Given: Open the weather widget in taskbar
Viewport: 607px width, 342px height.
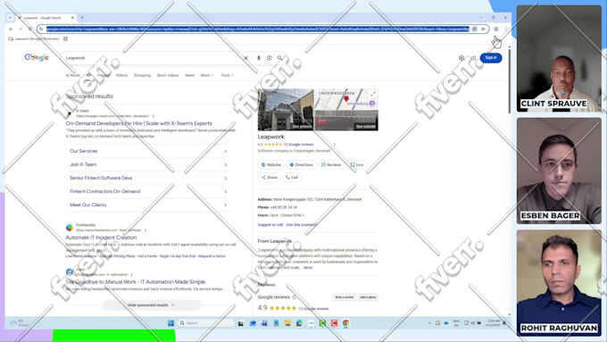Looking at the screenshot, I should [x=20, y=323].
